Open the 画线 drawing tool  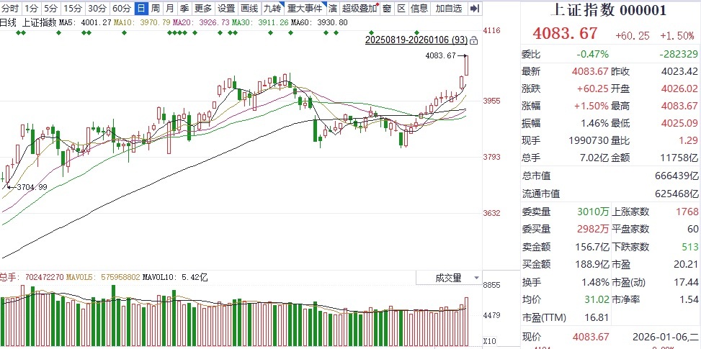coord(249,9)
